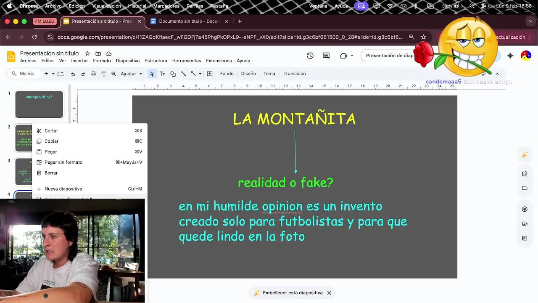The width and height of the screenshot is (538, 303).
Task: Select the arrow line tool
Action: (x=193, y=74)
